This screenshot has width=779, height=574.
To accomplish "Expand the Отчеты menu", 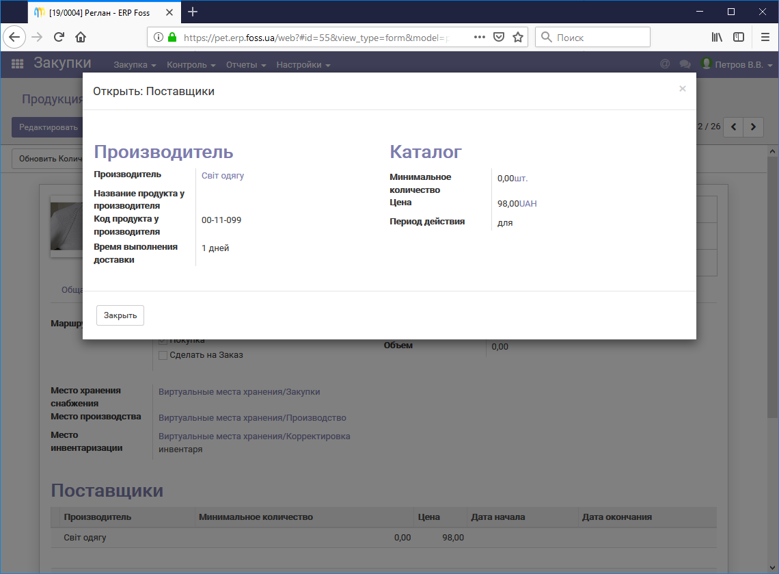I will click(x=246, y=65).
